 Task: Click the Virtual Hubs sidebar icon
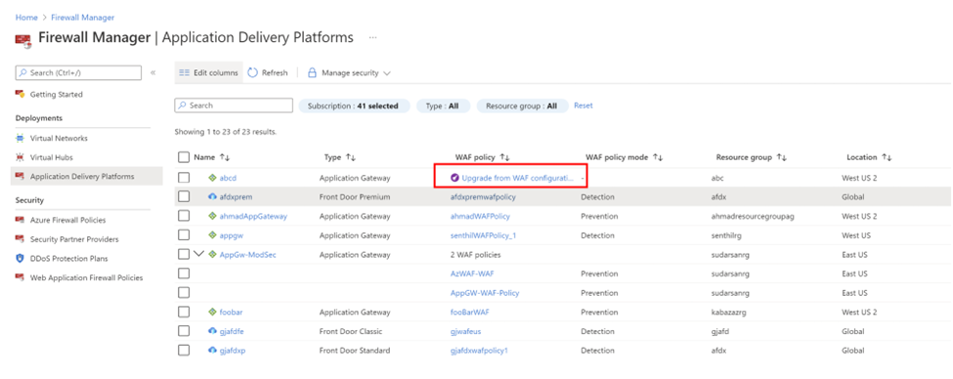(21, 157)
